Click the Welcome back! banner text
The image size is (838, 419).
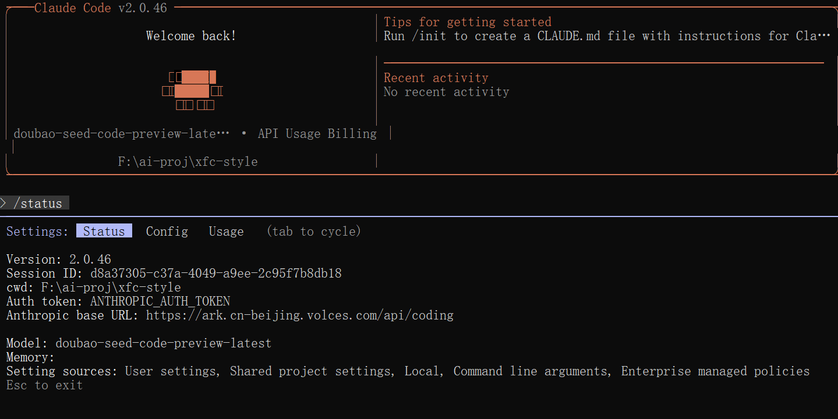tap(190, 35)
